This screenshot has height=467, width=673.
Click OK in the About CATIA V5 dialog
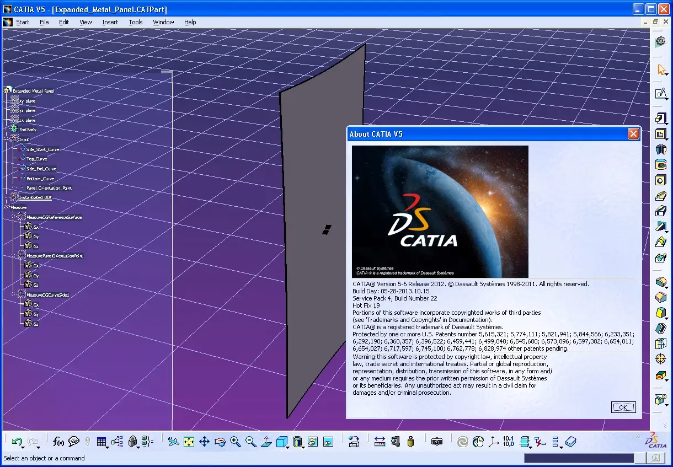click(623, 407)
